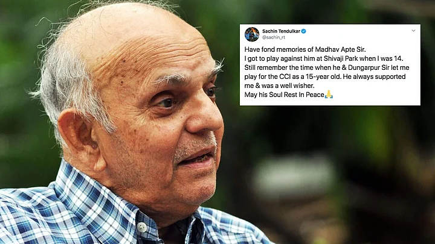Viewport: 435px width, 244px height.
Task: Click 'May his Soul Rest In Peace'
Action: click(x=285, y=95)
